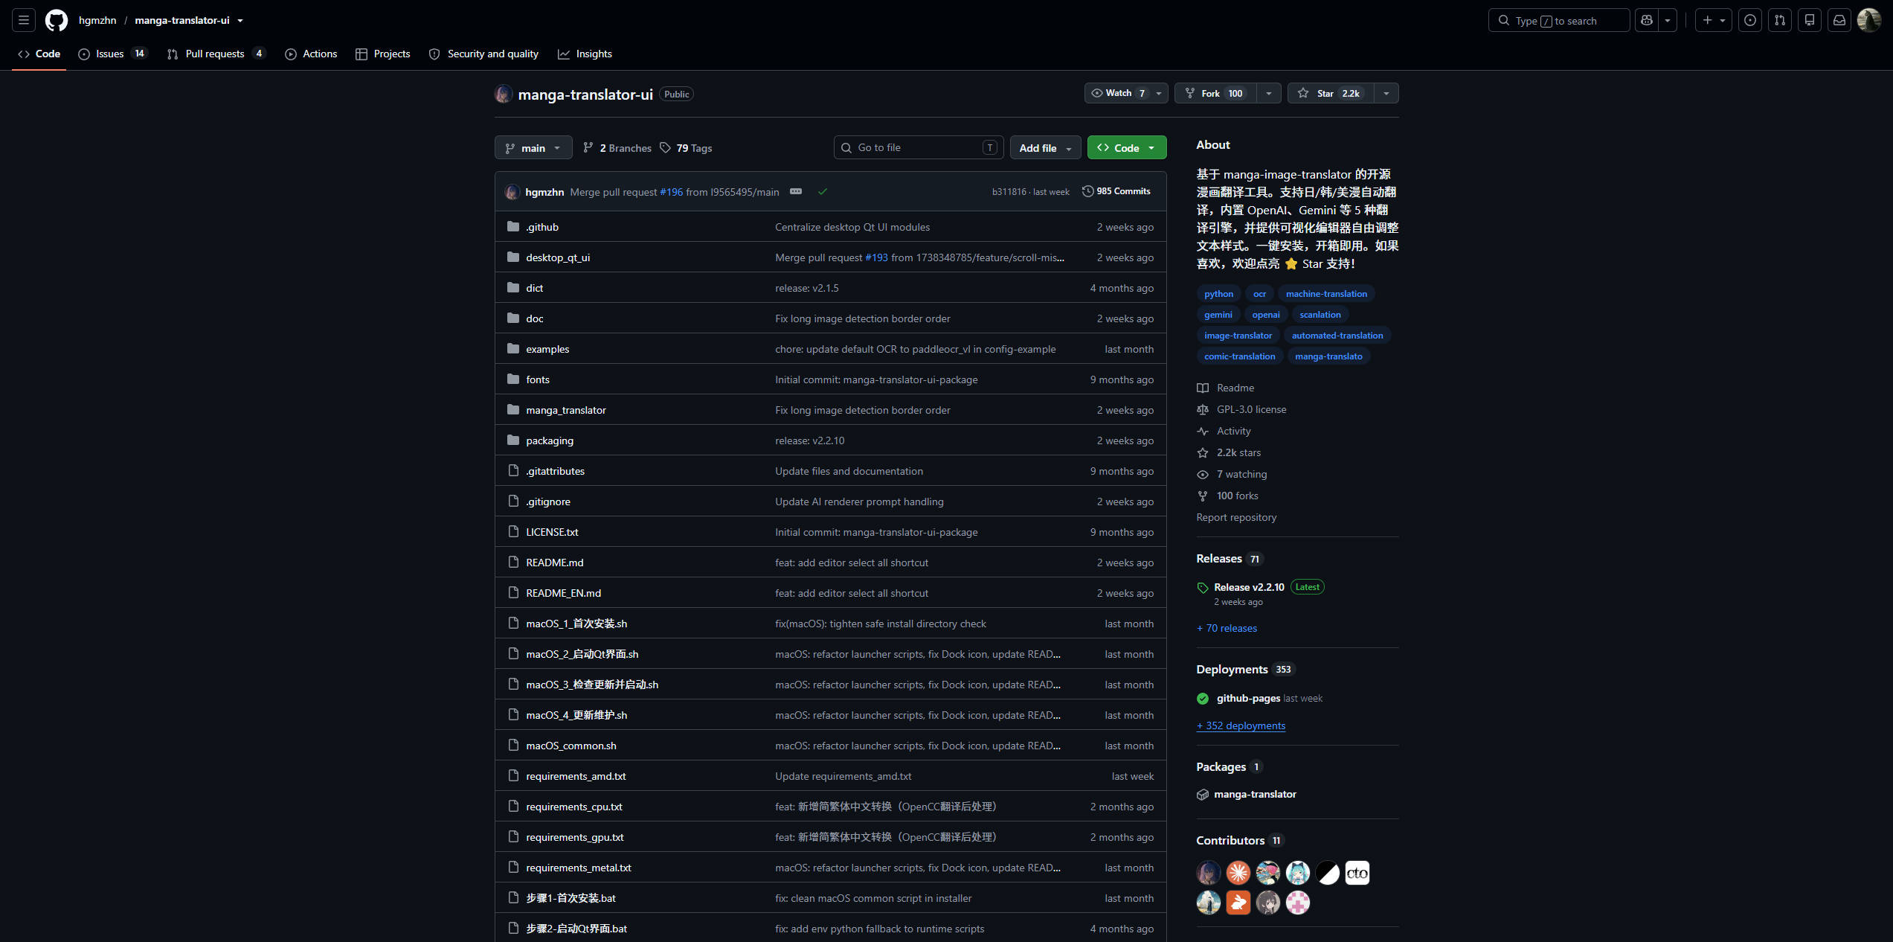Open the .github folder

coord(542,227)
